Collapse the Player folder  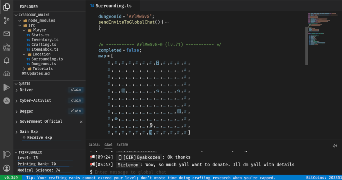pyautogui.click(x=39, y=30)
